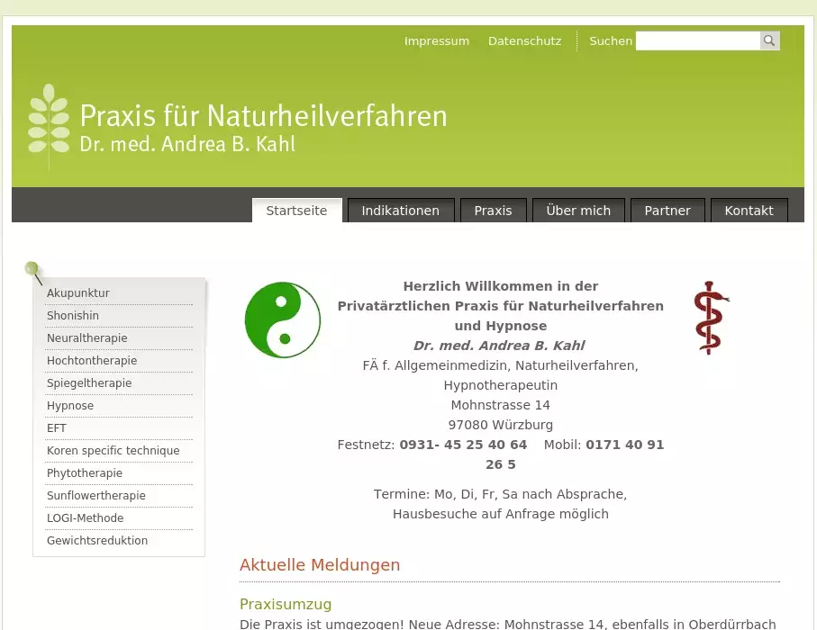This screenshot has height=630, width=817.
Task: Open the Datenschutz link
Action: [x=524, y=41]
